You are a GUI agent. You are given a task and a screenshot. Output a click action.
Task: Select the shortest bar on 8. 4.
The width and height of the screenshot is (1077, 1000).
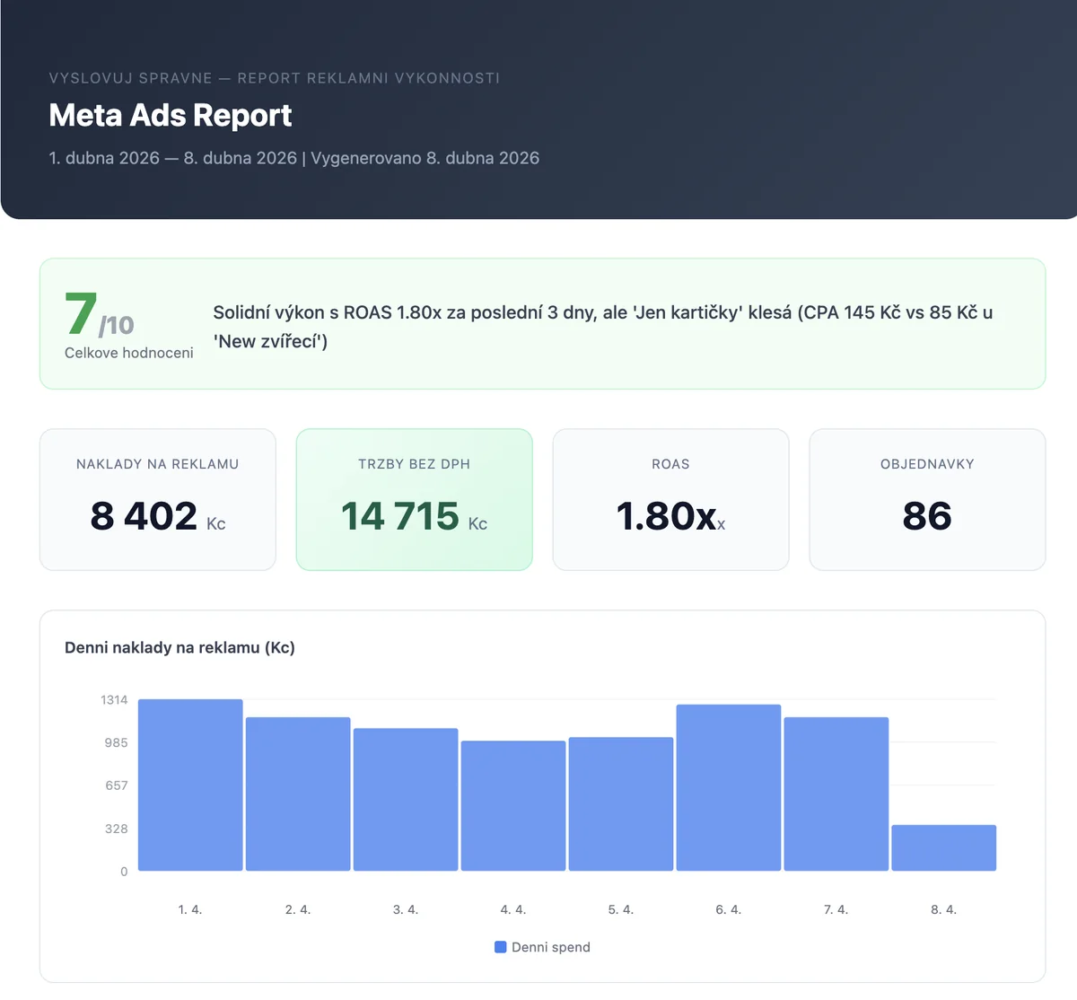coord(943,846)
